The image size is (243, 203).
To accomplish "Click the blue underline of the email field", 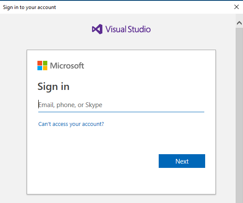I will [x=121, y=112].
